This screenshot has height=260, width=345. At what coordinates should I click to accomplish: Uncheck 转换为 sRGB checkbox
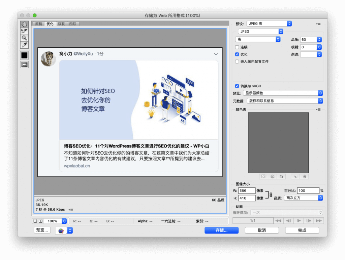[x=237, y=86]
